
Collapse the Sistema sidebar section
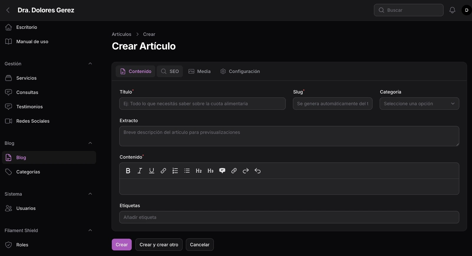[x=90, y=194]
